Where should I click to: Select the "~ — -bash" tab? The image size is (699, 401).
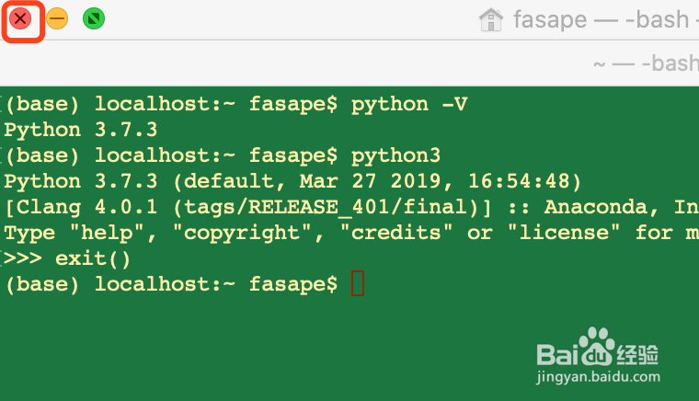pyautogui.click(x=646, y=63)
